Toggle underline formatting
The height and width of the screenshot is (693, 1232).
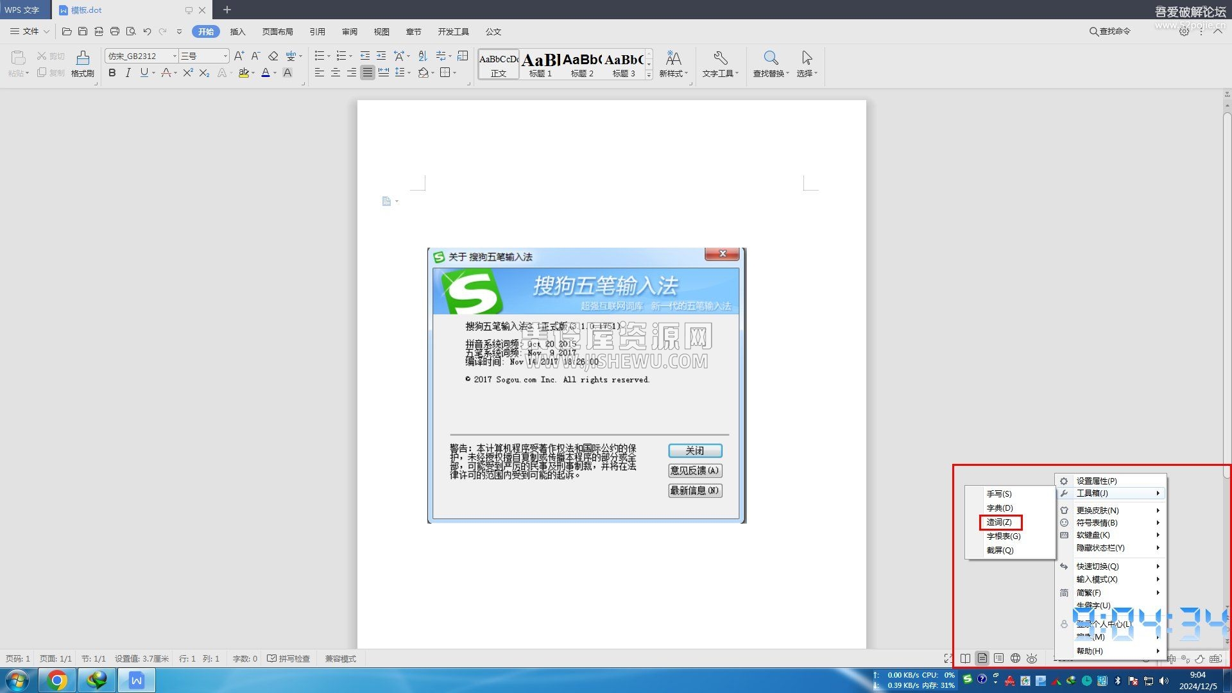144,73
